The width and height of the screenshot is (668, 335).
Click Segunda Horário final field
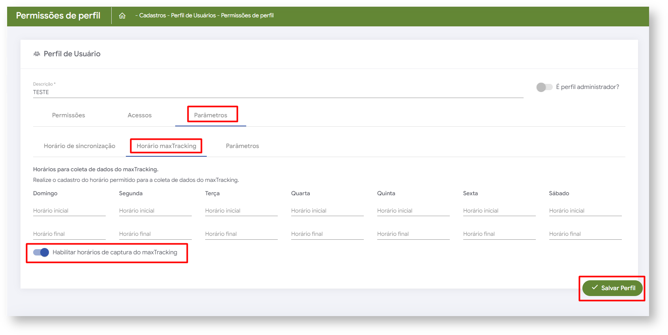click(155, 234)
